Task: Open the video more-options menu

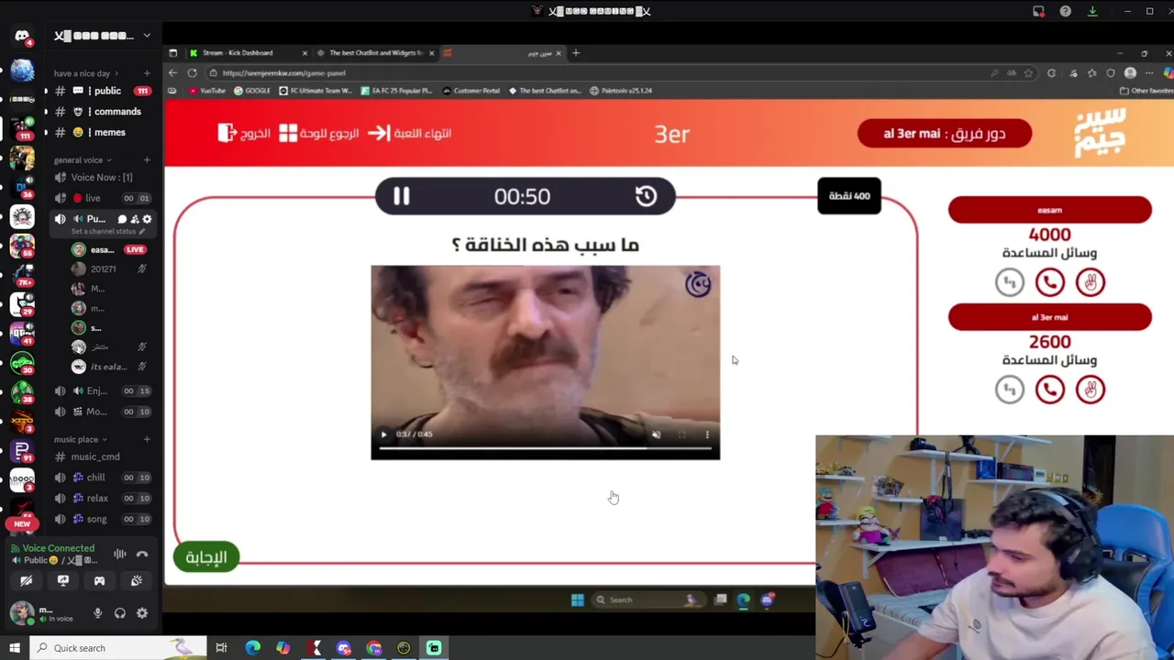Action: 707,434
